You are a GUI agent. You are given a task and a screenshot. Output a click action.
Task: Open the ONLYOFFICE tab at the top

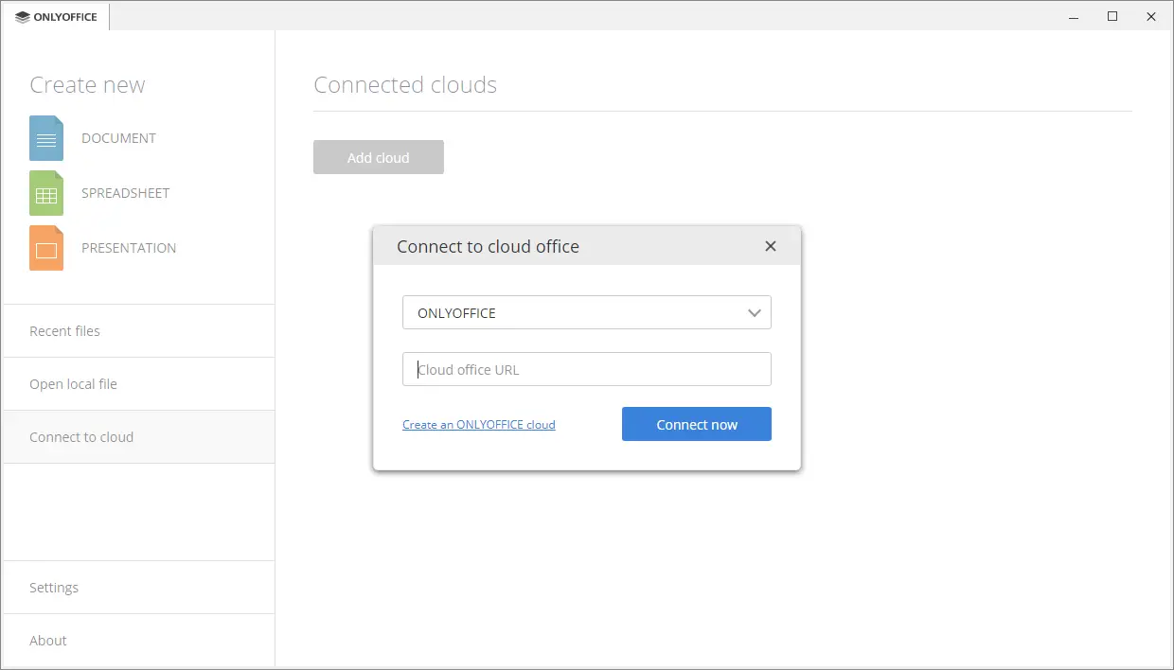click(x=55, y=16)
